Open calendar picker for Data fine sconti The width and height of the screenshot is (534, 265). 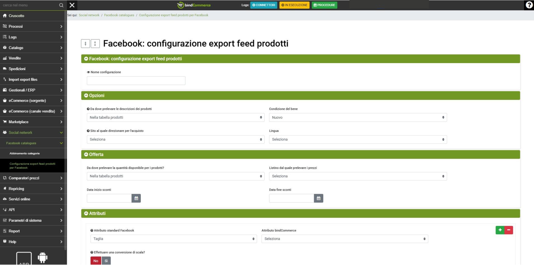318,198
